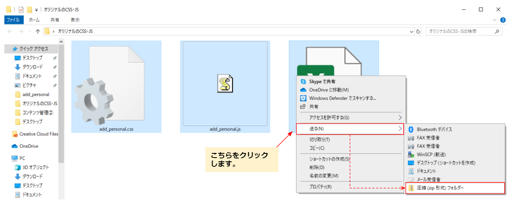Click the ドキュメント icon in send-to submenu
Screen dimensions: 513x208
(411, 171)
